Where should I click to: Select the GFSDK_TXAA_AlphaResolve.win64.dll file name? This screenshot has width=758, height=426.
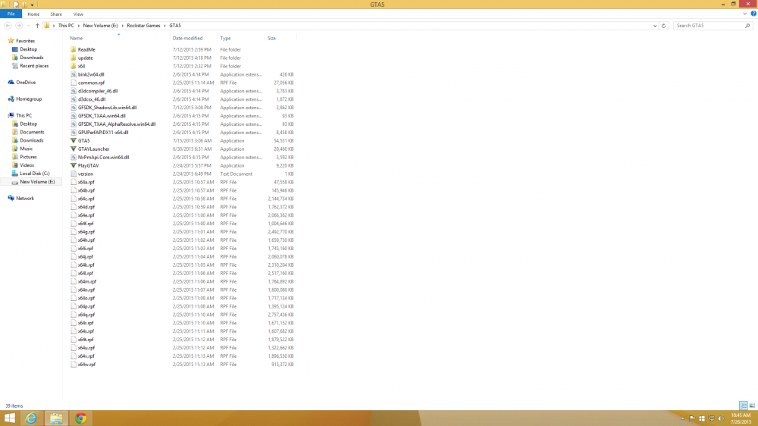(117, 124)
